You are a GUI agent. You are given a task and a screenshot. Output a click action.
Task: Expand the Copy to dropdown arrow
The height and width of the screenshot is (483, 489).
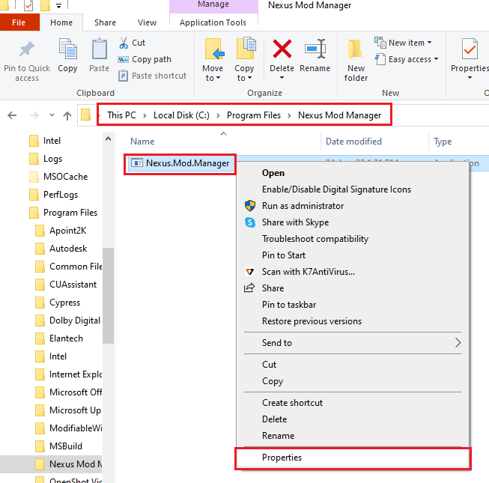[x=249, y=78]
